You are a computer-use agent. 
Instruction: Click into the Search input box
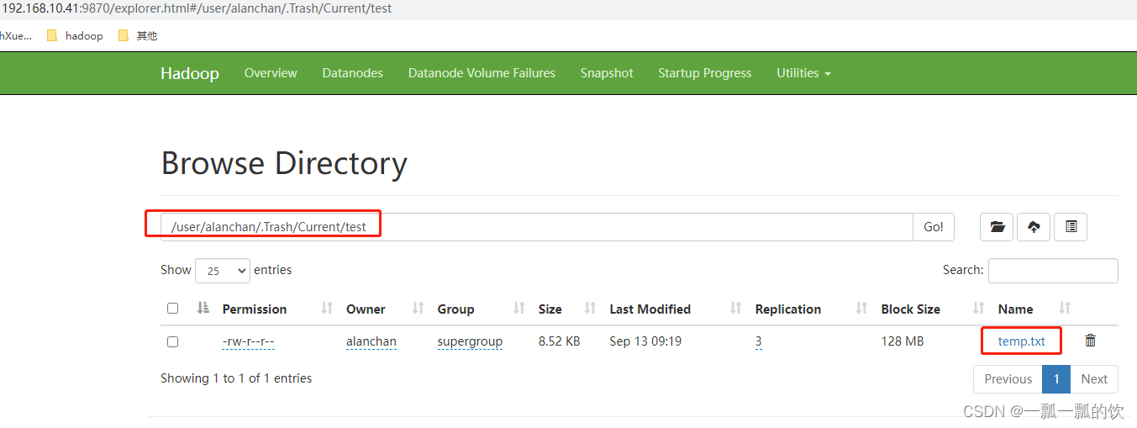[x=1053, y=271]
